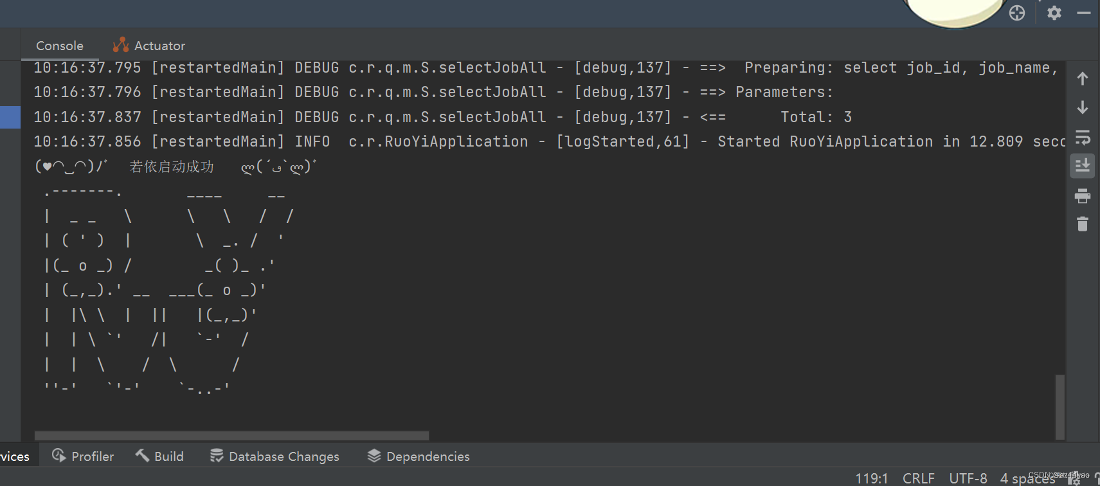1100x486 pixels.
Task: Open the Database Changes tool window
Action: pyautogui.click(x=275, y=456)
